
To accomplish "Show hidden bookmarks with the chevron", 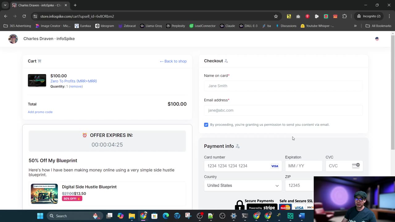I will (355, 26).
